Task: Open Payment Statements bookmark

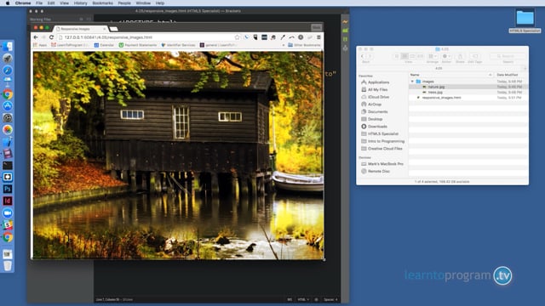Action: [x=138, y=45]
